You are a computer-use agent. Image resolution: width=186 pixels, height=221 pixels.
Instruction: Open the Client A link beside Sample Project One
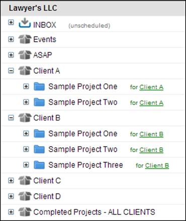(151, 87)
